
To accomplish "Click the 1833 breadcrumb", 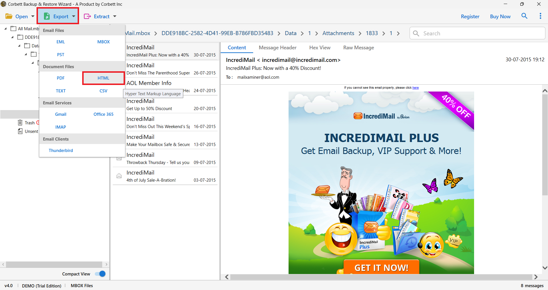I will (x=372, y=33).
